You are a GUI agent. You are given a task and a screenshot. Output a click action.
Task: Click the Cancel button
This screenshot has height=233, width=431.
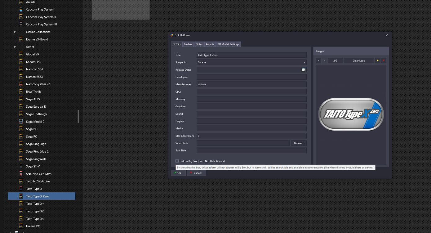coord(196,173)
